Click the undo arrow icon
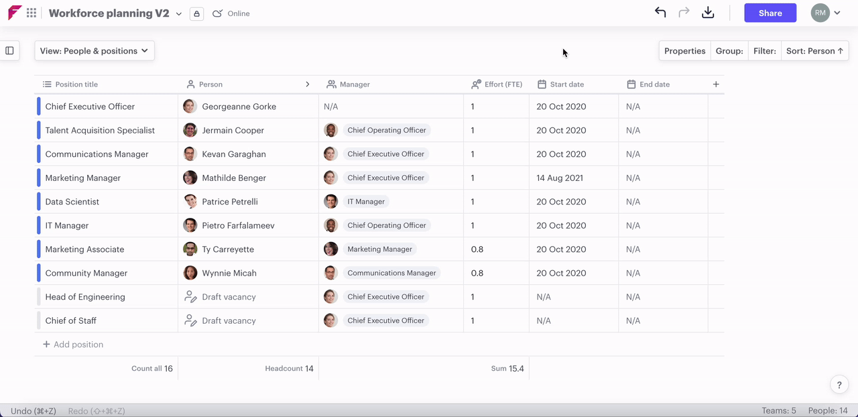The width and height of the screenshot is (858, 417). 660,13
